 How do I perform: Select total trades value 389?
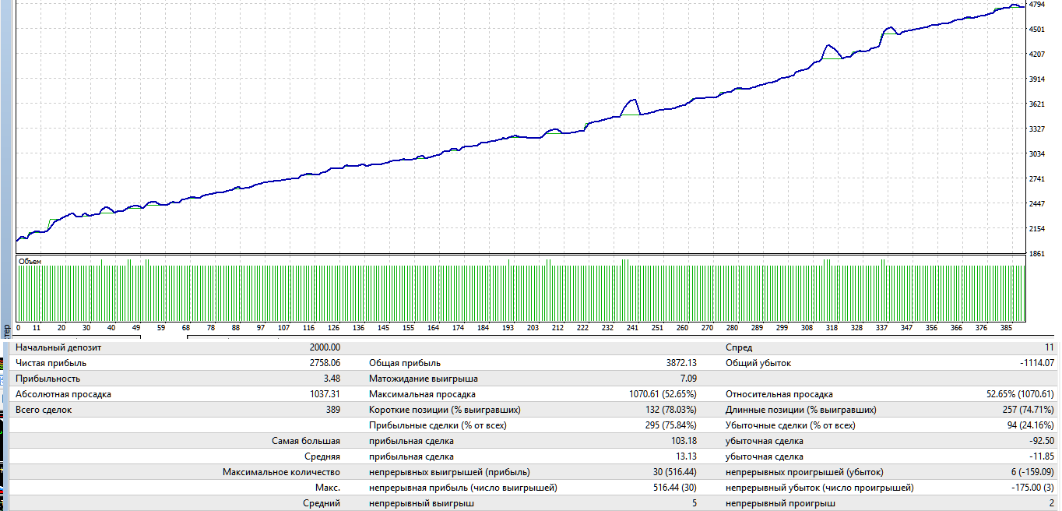[332, 410]
